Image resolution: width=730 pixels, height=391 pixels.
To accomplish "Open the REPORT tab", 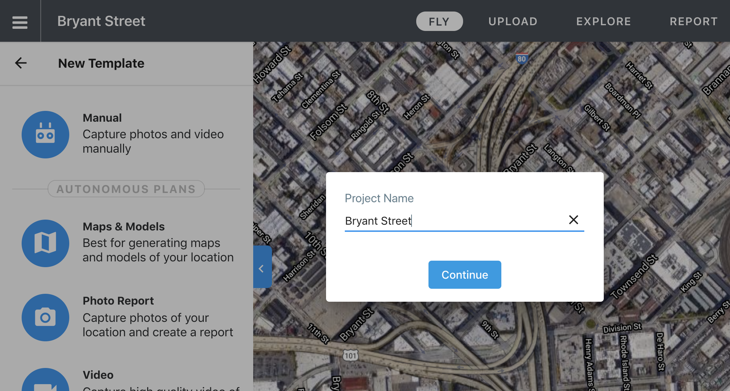I will coord(694,21).
